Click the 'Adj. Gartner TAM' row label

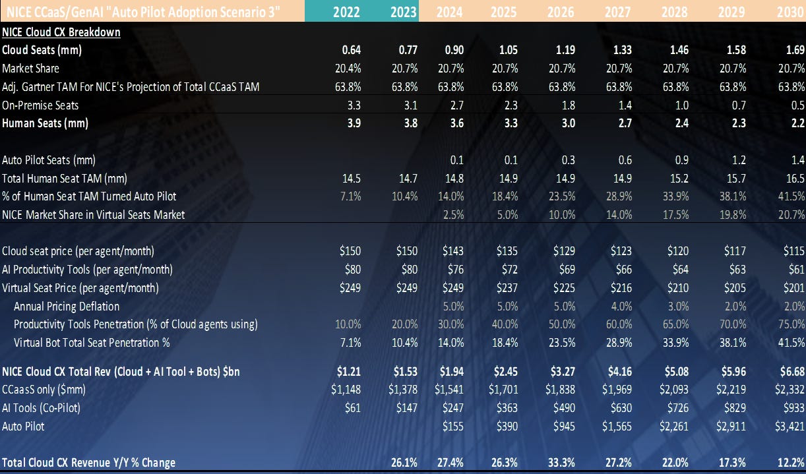(131, 87)
